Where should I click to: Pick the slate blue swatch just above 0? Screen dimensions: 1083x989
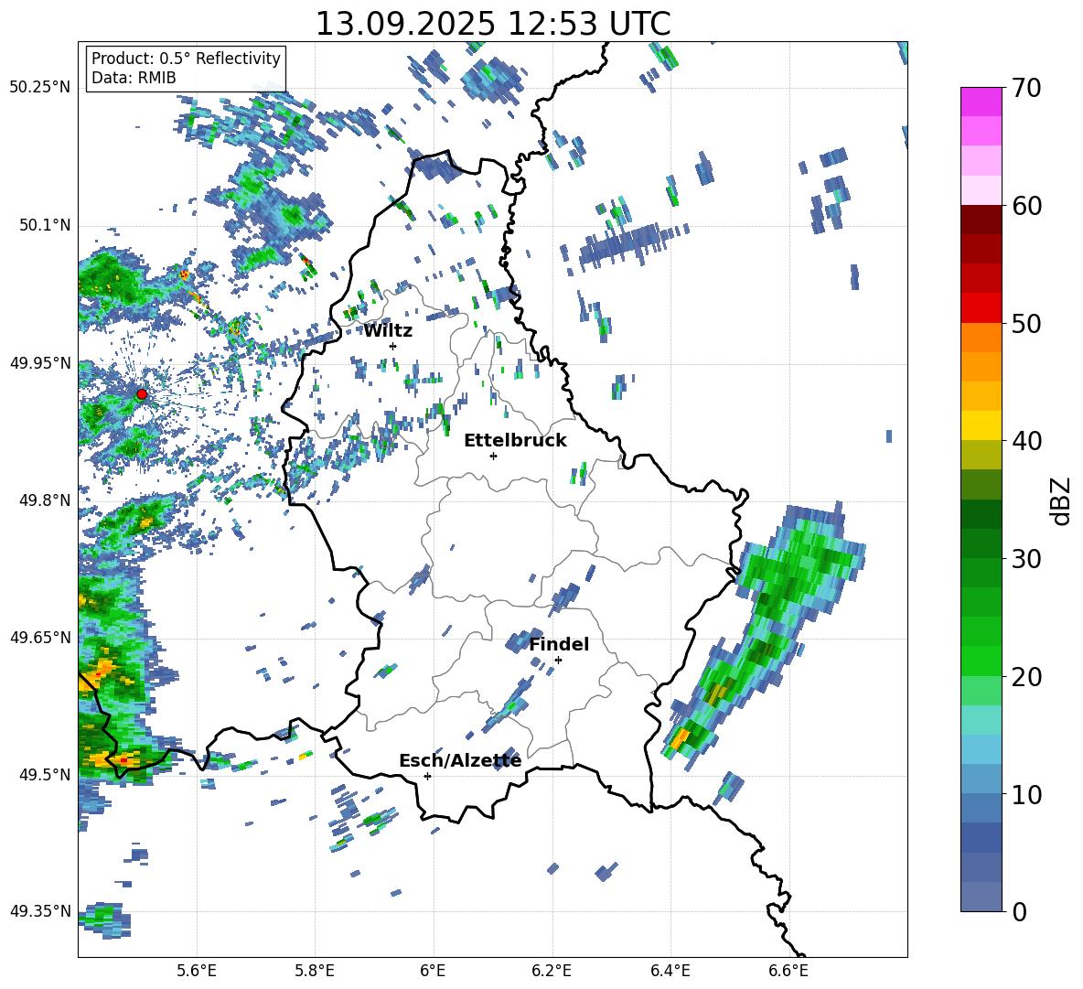(x=981, y=897)
